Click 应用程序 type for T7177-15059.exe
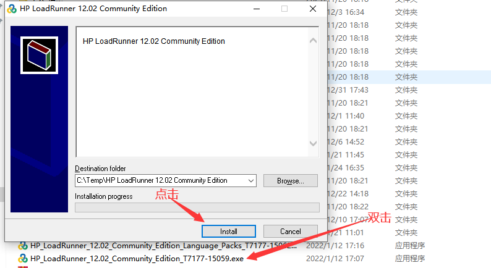This screenshot has height=268, width=491. (x=409, y=259)
